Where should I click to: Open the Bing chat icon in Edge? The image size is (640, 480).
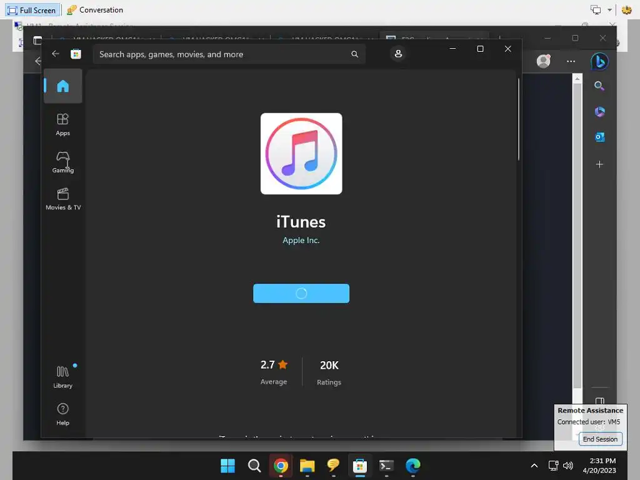click(599, 62)
